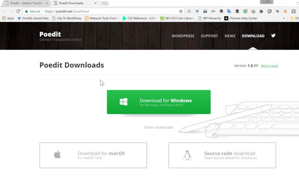
Task: Click the Download for Windows button
Action: pyautogui.click(x=158, y=102)
